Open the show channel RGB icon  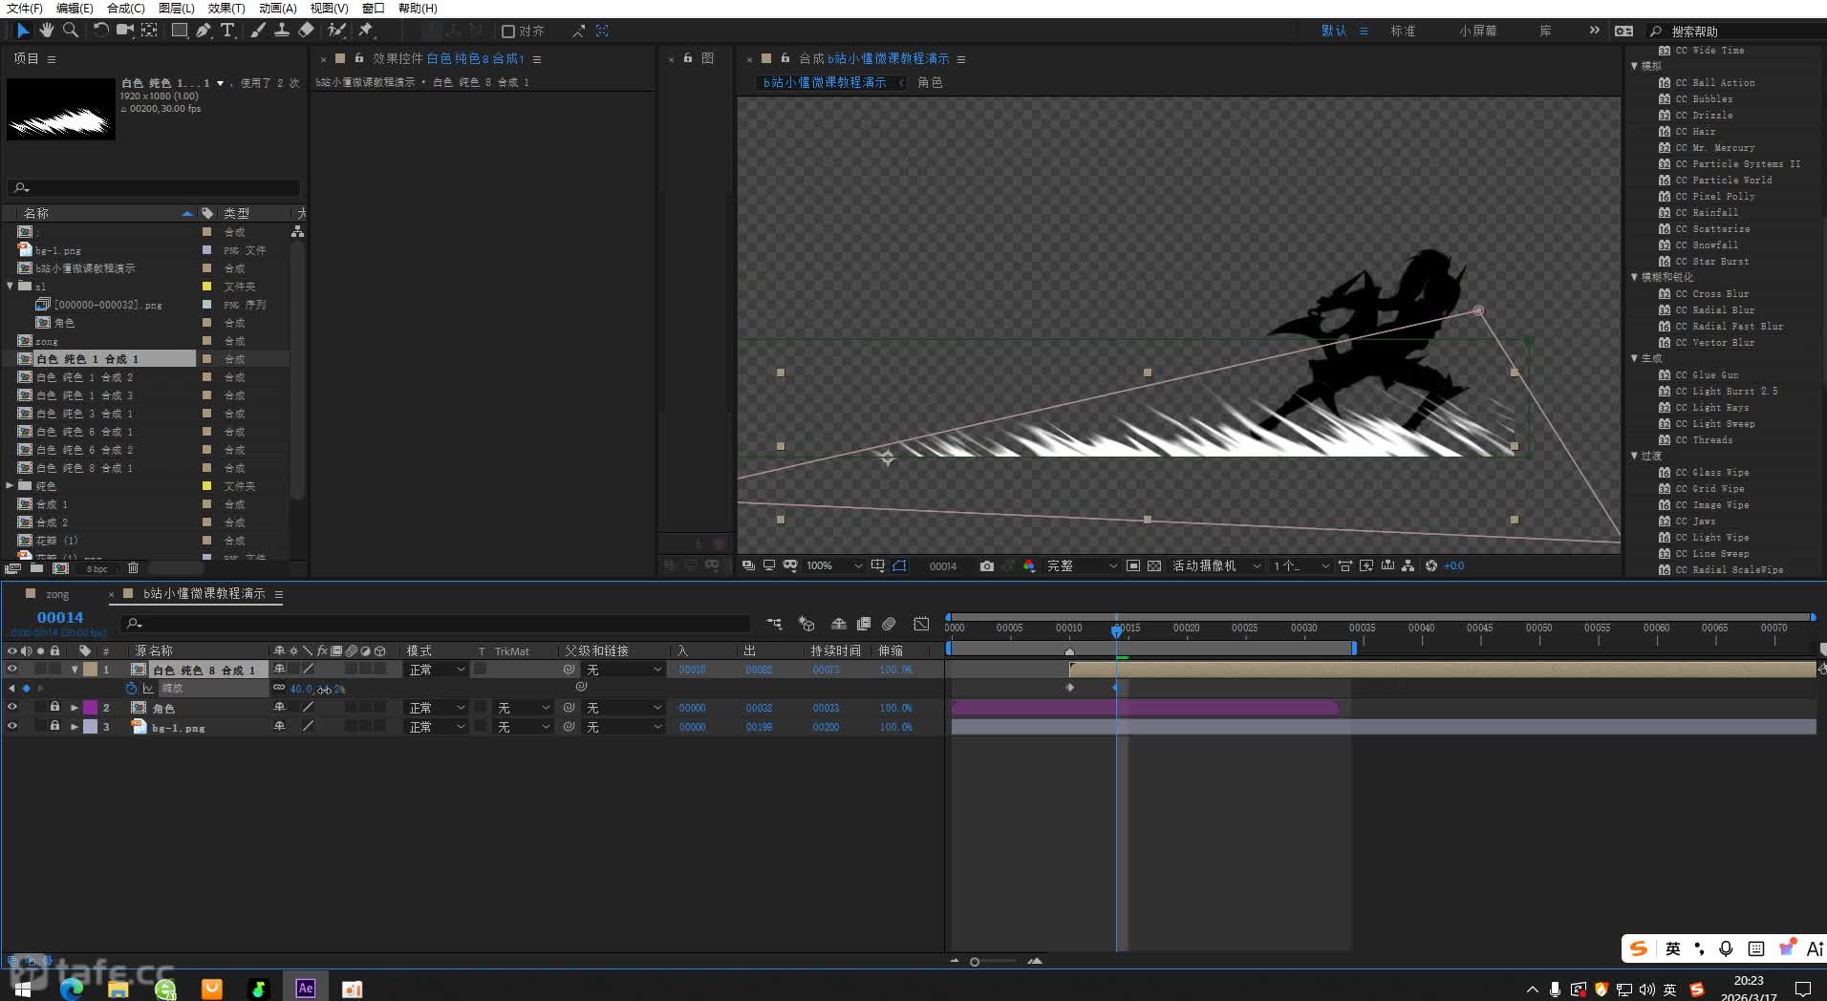(1029, 566)
